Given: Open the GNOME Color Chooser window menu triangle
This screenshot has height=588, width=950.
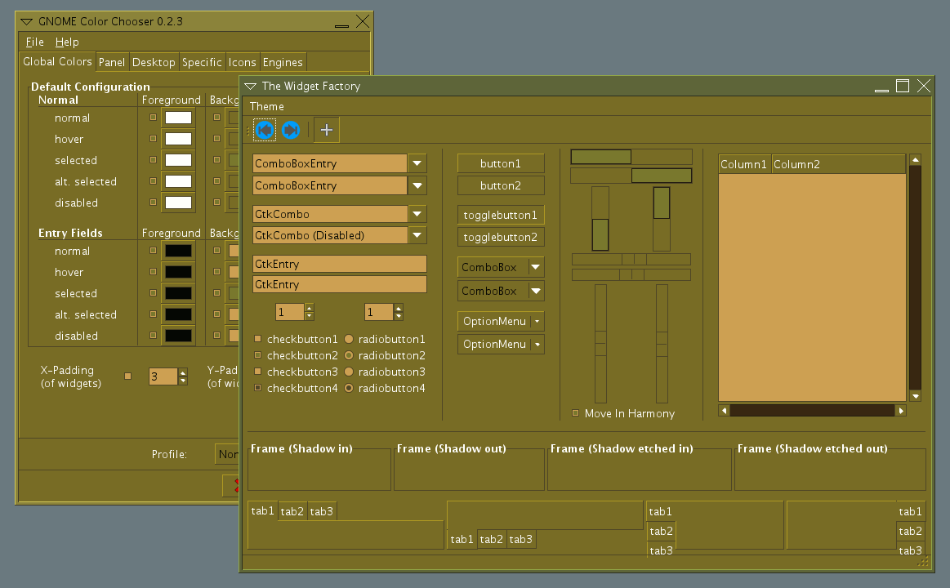Looking at the screenshot, I should click(27, 22).
